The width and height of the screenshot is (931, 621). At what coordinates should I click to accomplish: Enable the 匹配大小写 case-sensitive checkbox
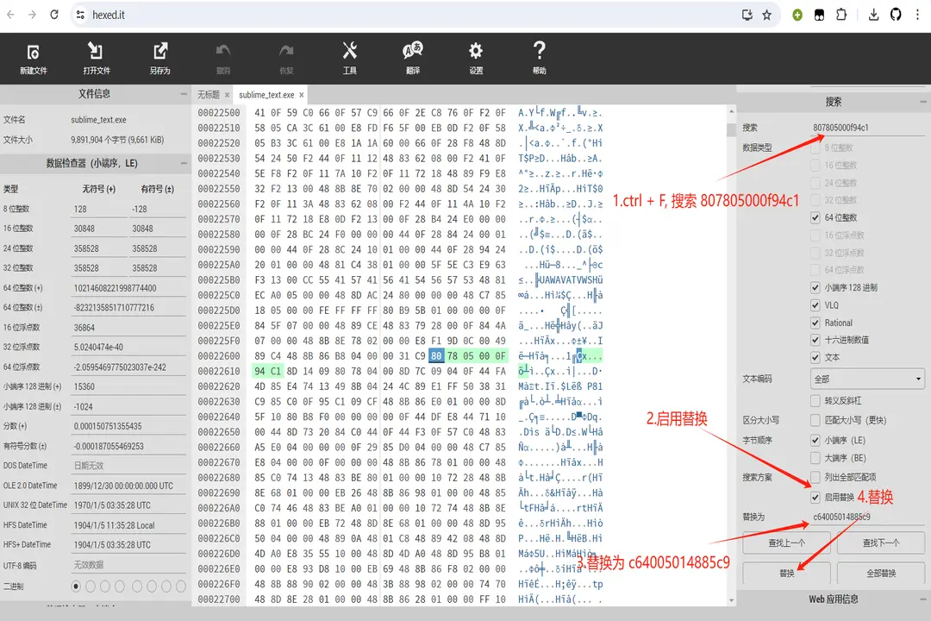point(815,420)
